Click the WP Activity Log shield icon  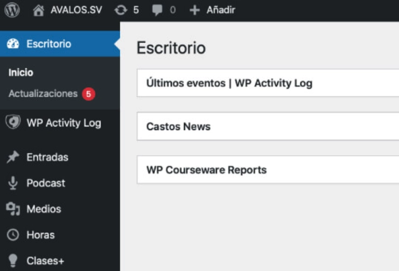pyautogui.click(x=13, y=122)
